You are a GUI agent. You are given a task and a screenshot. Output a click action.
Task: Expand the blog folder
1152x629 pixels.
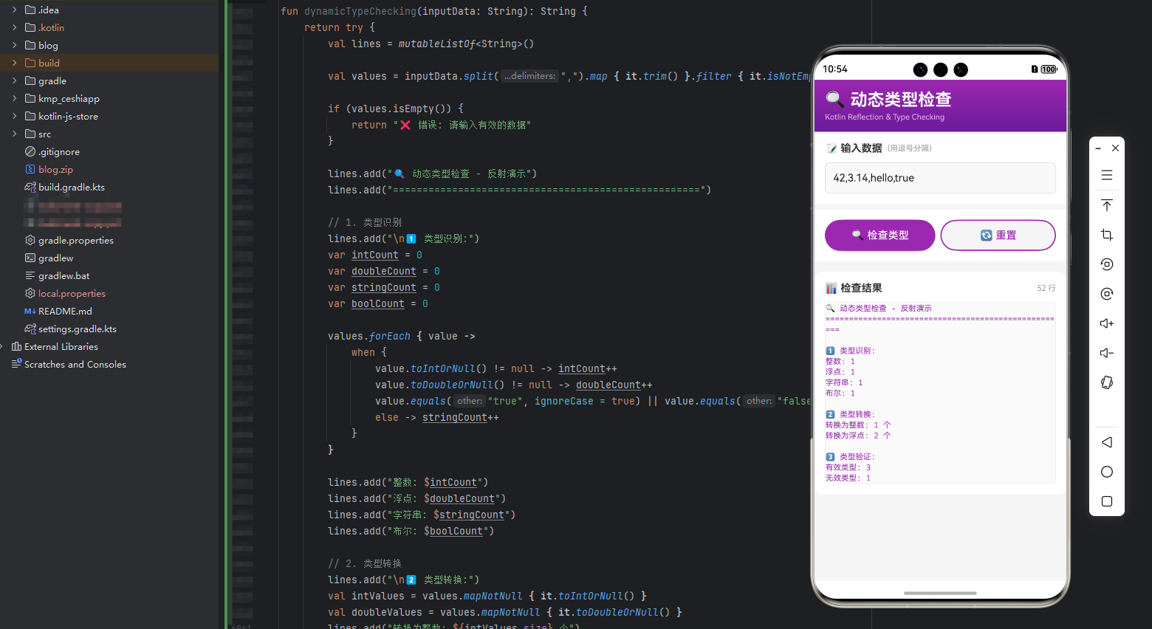[x=14, y=45]
